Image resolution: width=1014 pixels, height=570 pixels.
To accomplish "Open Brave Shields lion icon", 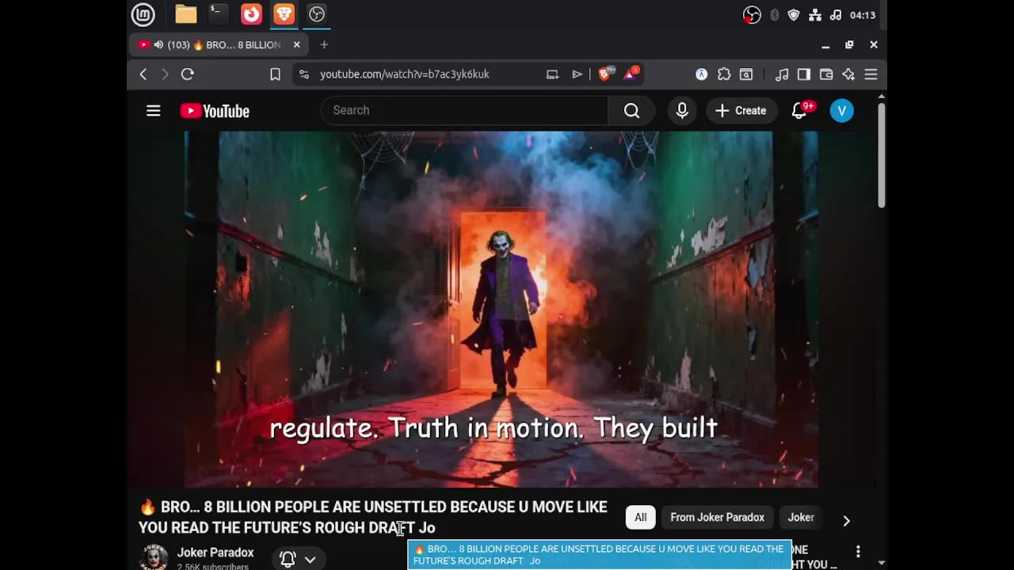I will pyautogui.click(x=606, y=74).
